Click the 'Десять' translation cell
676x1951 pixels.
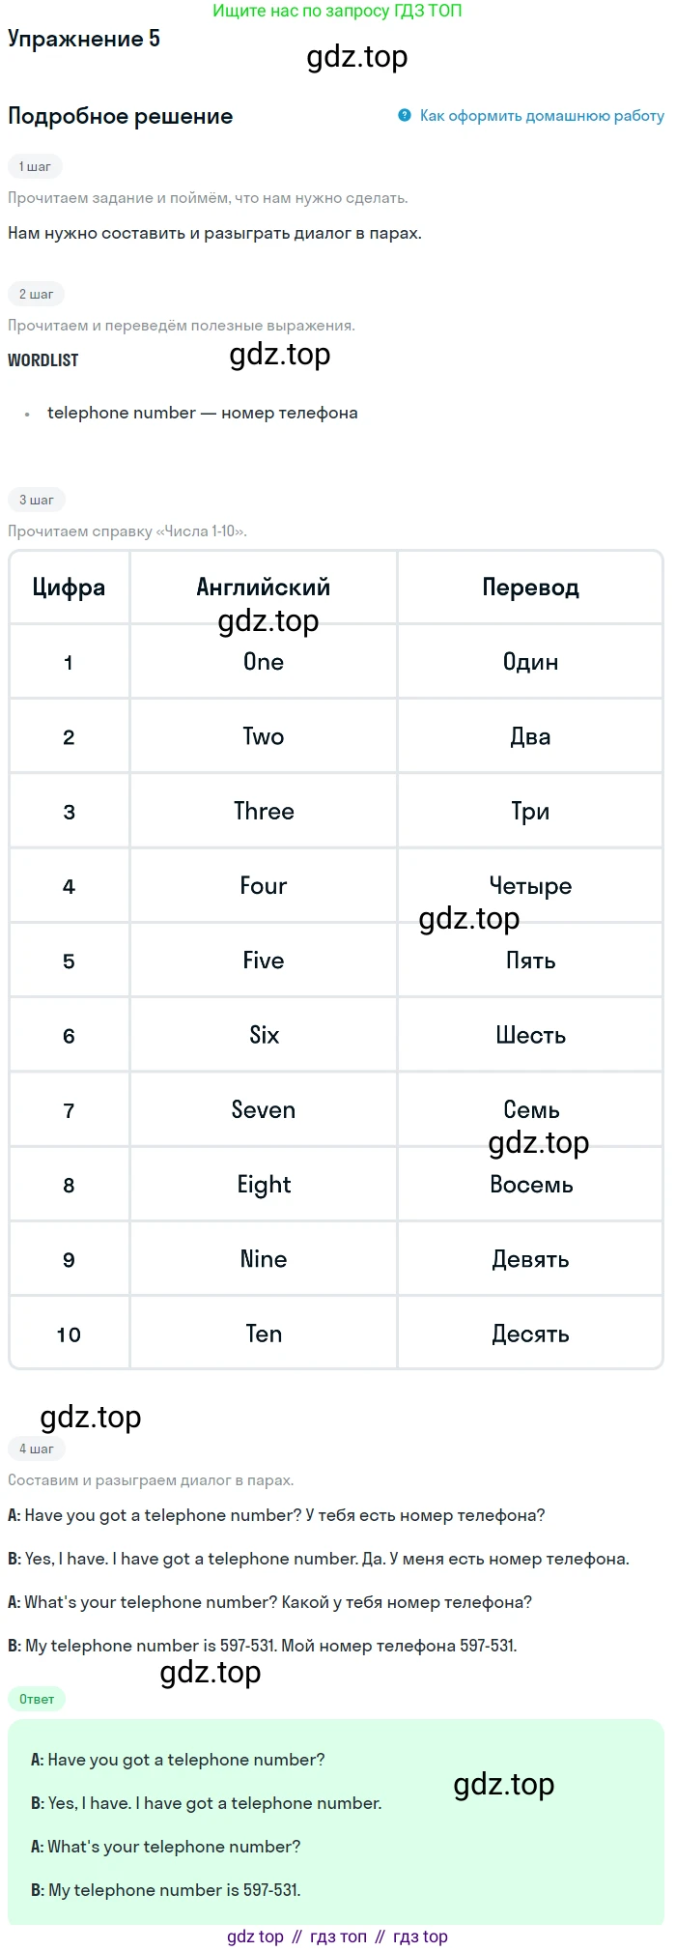pos(530,1334)
